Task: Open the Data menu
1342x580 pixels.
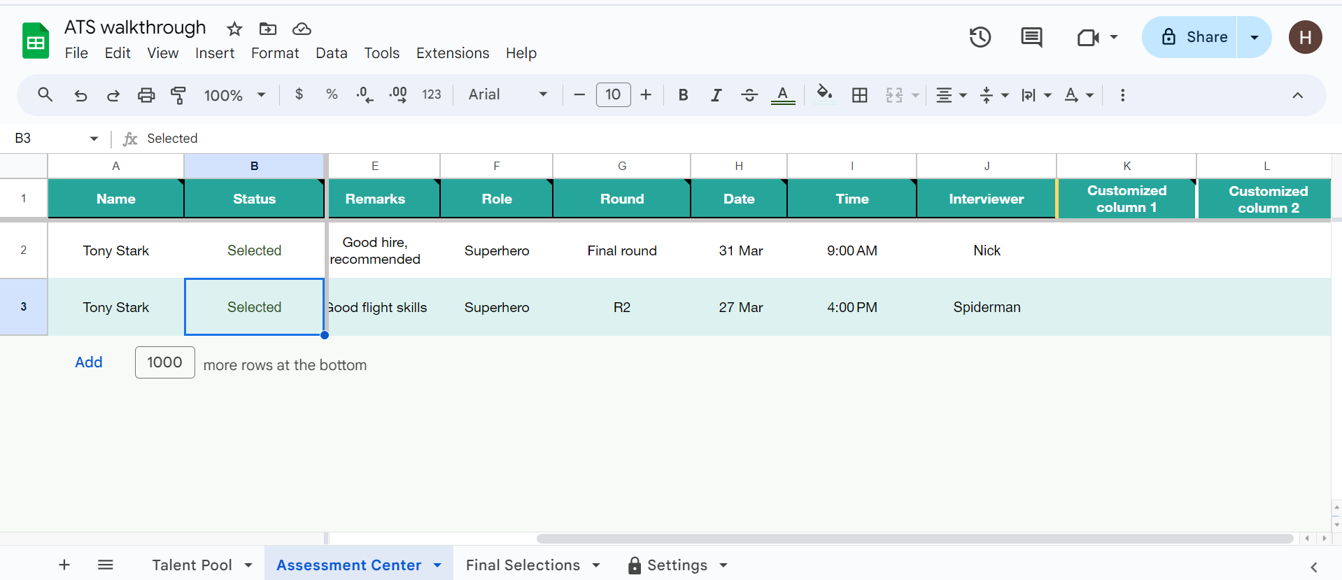Action: coord(332,53)
